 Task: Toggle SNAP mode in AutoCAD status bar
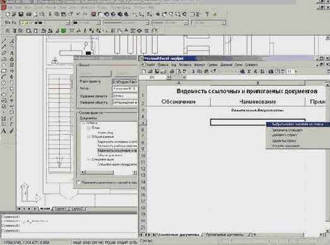pos(76,242)
